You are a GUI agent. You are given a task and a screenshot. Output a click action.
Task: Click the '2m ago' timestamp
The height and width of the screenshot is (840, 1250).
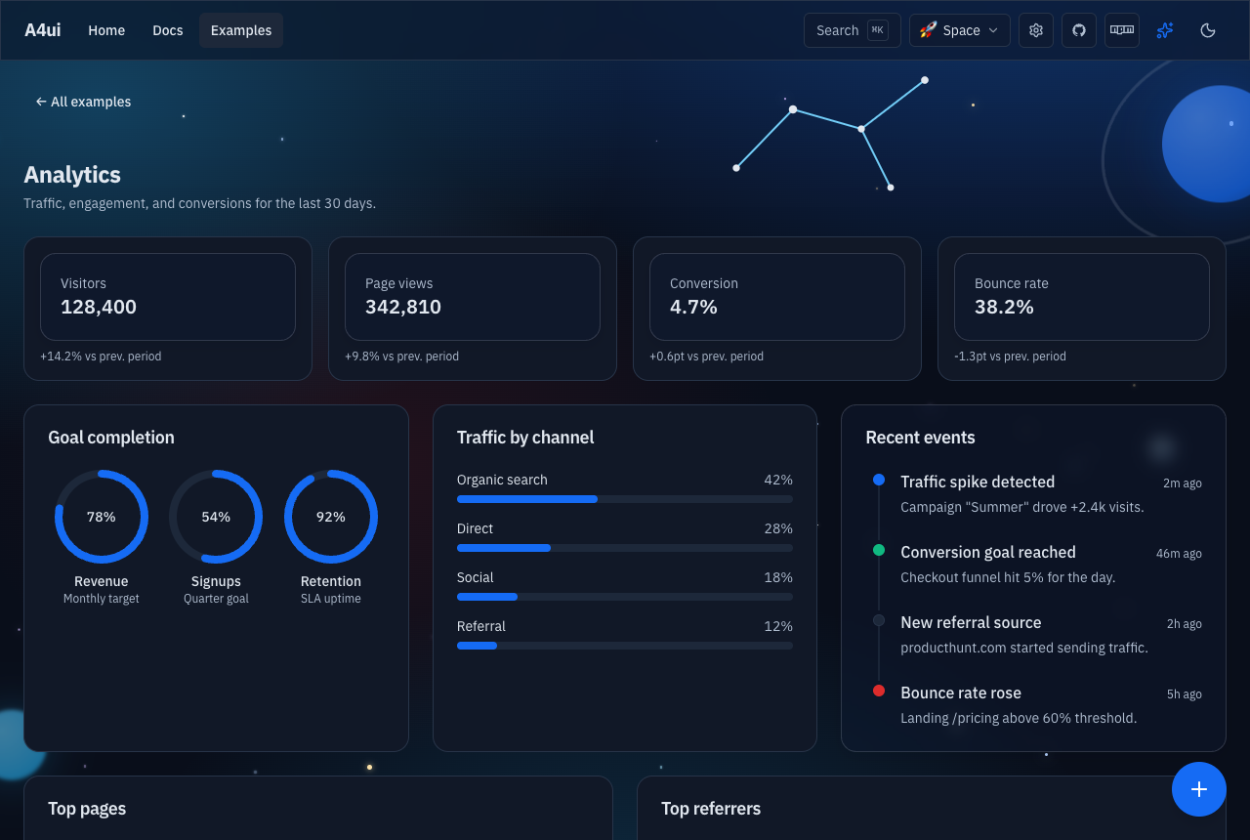[1183, 483]
